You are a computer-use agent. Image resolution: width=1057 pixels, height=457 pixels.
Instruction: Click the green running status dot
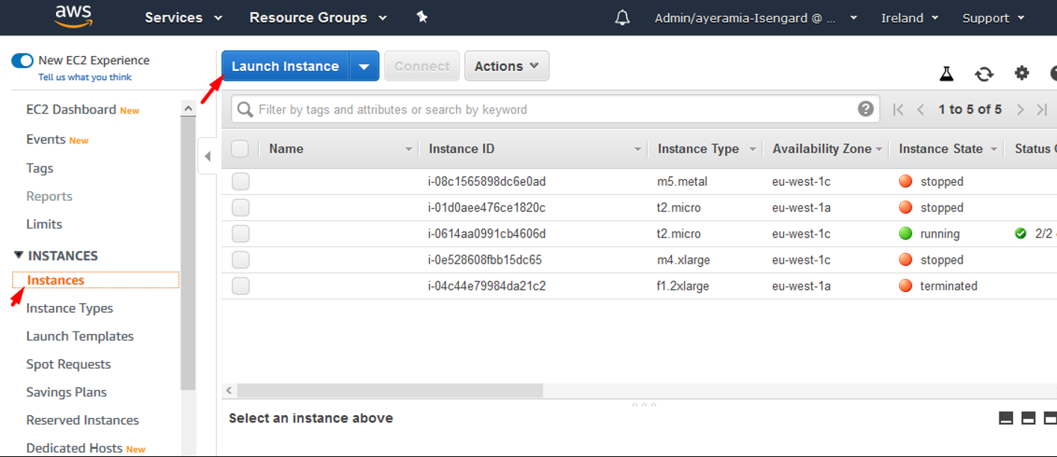(x=905, y=234)
